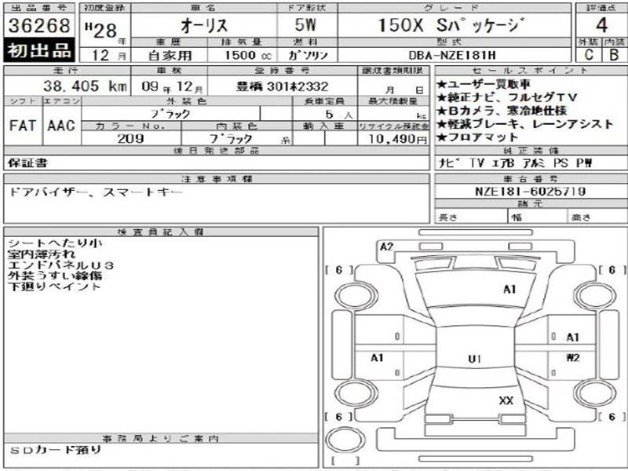The image size is (628, 471).
Task: Click the A2 mark on front bumper
Action: [x=386, y=246]
